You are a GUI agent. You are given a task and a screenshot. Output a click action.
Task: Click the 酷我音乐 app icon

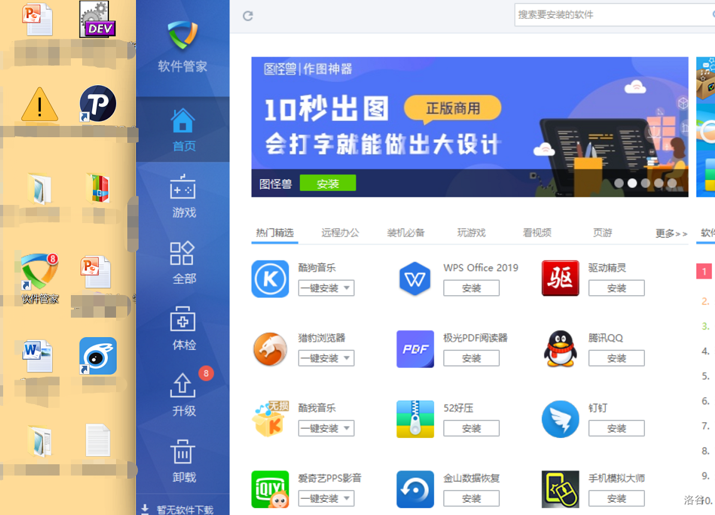coord(270,419)
